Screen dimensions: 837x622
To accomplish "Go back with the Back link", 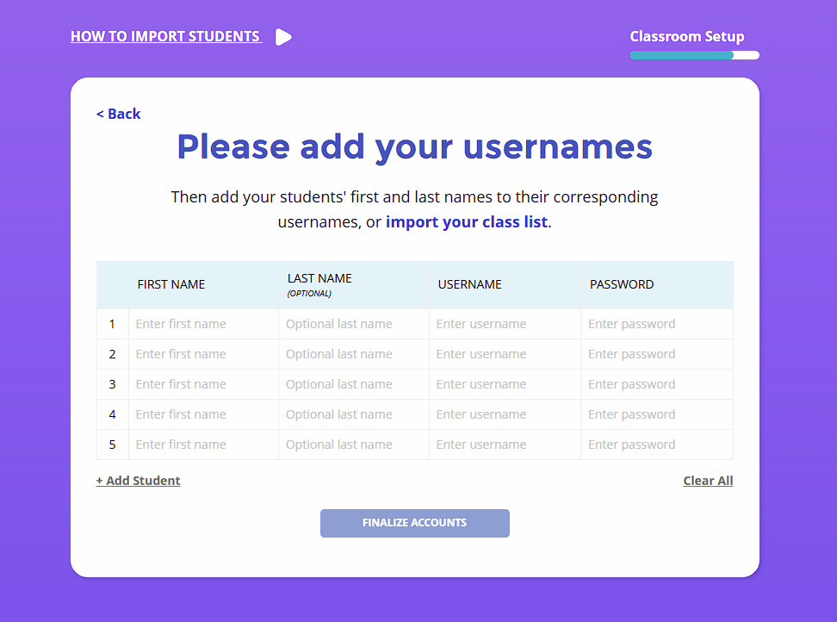I will tap(119, 114).
